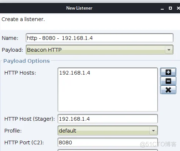Remove selected HTTP host using minus icon
Viewport: 180px width, 151px height.
pos(168,81)
